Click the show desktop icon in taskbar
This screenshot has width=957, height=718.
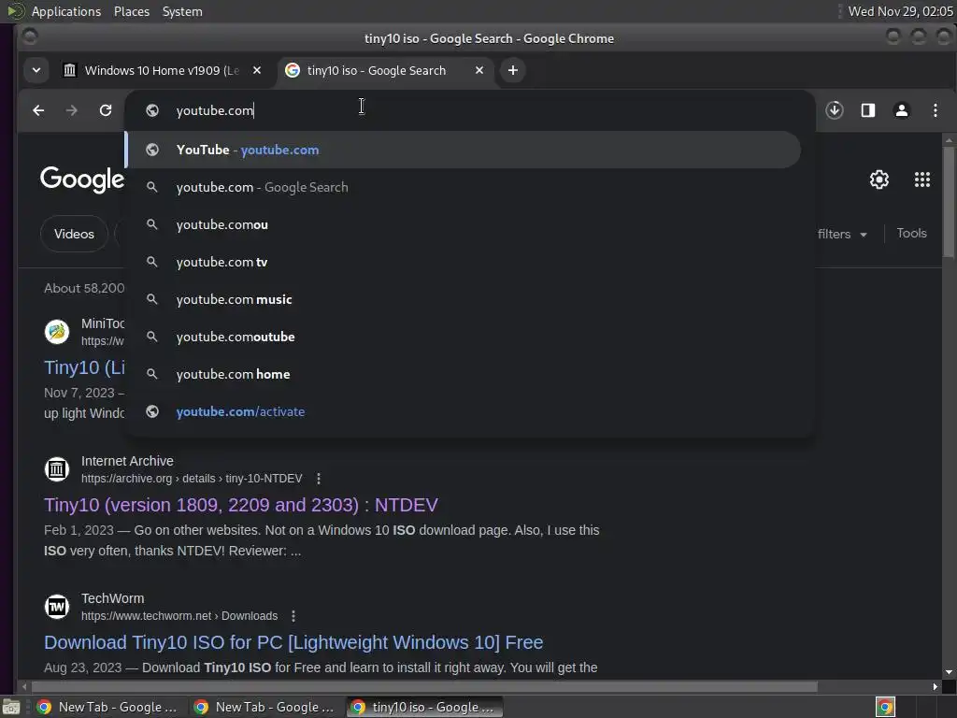pos(11,707)
